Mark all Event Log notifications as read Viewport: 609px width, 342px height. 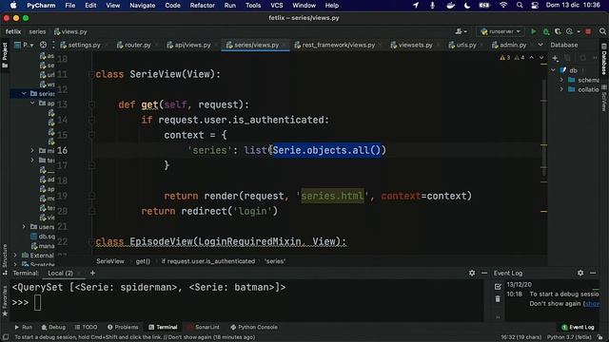click(498, 287)
